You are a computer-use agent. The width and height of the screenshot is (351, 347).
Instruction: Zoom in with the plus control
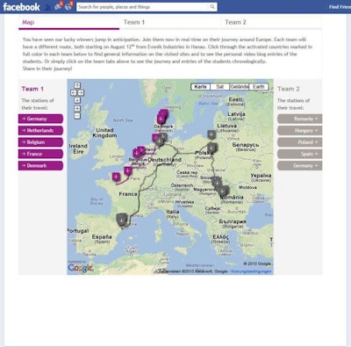coord(77,109)
